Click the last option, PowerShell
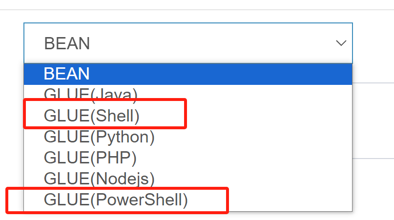 coord(116,200)
